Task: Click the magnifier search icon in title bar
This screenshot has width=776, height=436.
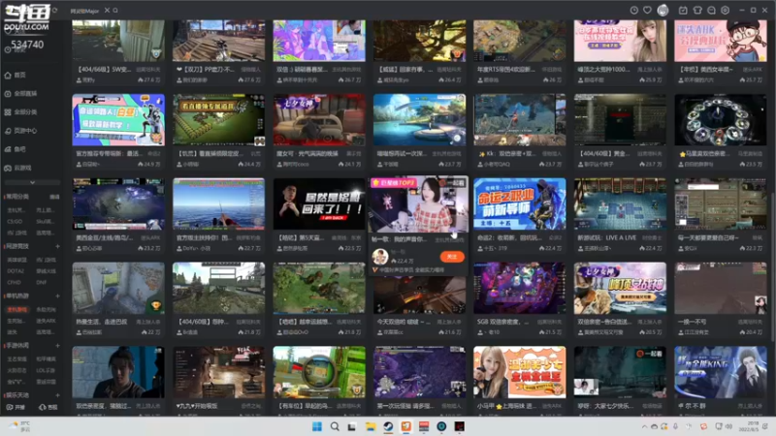Action: coord(115,10)
